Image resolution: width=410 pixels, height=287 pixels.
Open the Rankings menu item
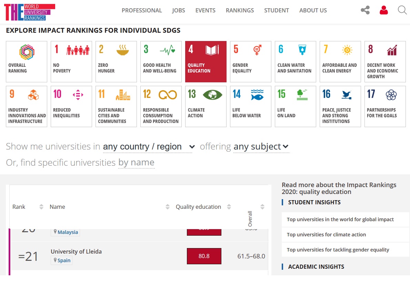[240, 10]
